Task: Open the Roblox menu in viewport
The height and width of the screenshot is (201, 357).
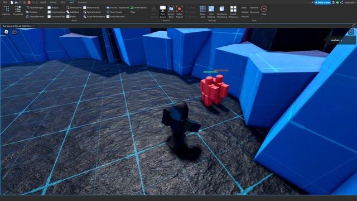Action: tap(6, 32)
